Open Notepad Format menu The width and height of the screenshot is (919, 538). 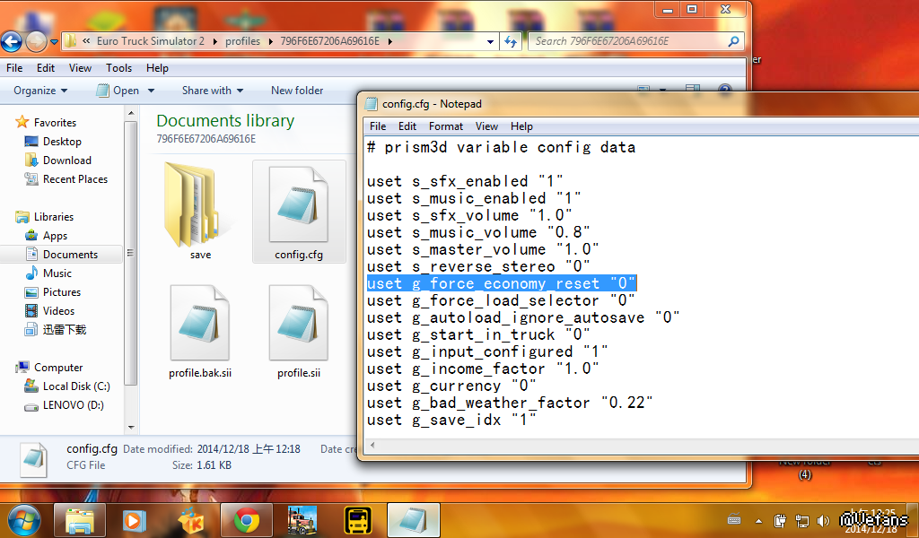pos(445,126)
